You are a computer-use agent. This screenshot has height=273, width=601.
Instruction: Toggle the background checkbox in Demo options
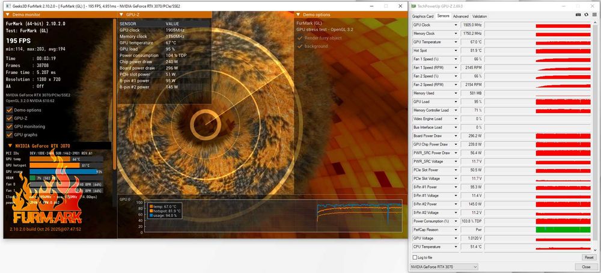[x=300, y=46]
